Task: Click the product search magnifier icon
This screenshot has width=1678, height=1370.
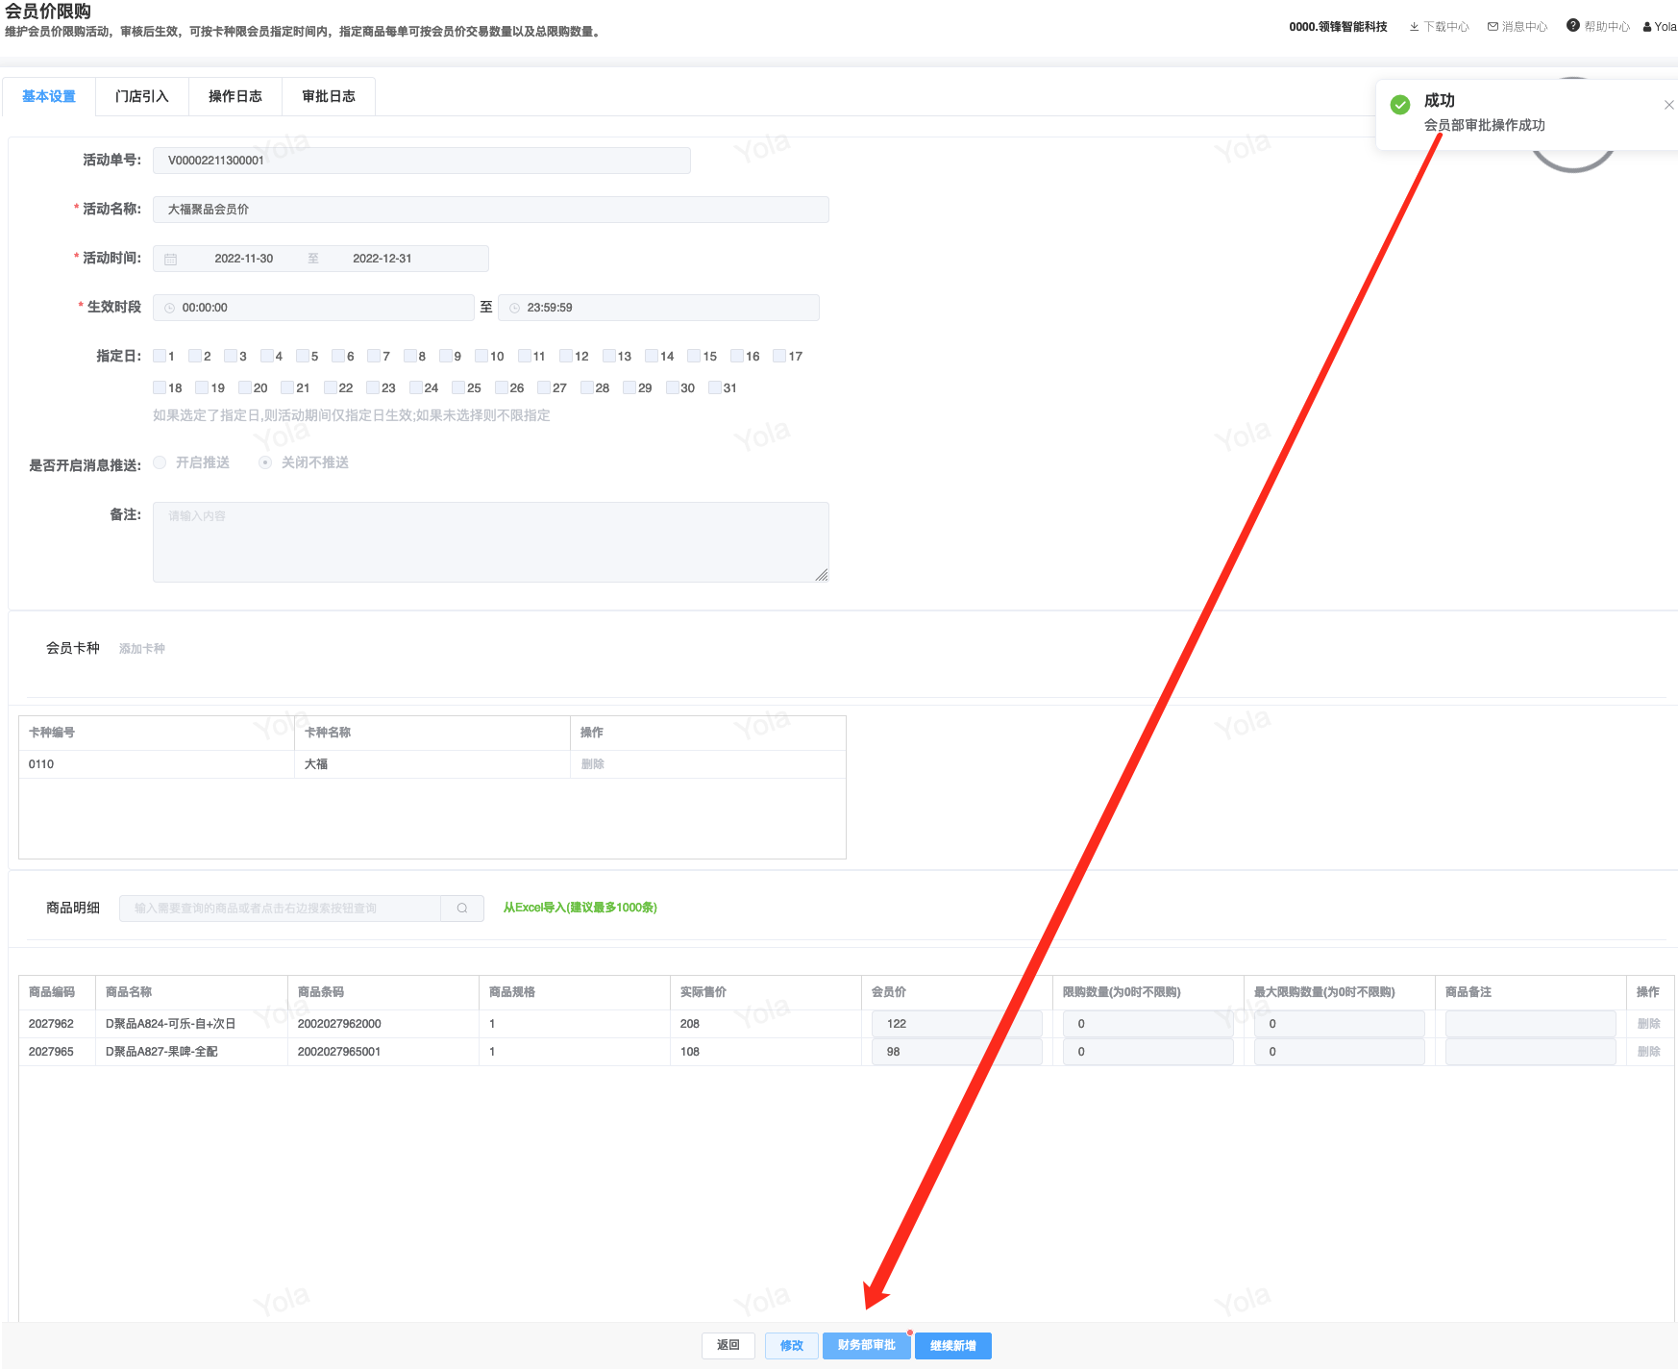Action: pos(462,909)
